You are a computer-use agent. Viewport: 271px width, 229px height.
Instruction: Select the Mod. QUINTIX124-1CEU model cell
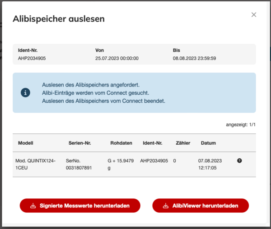[x=37, y=164]
